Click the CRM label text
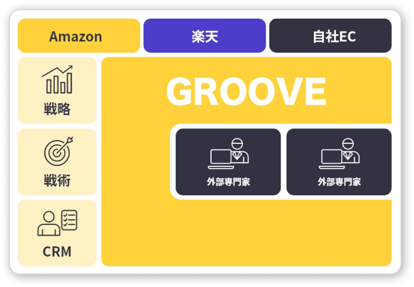 (x=57, y=252)
